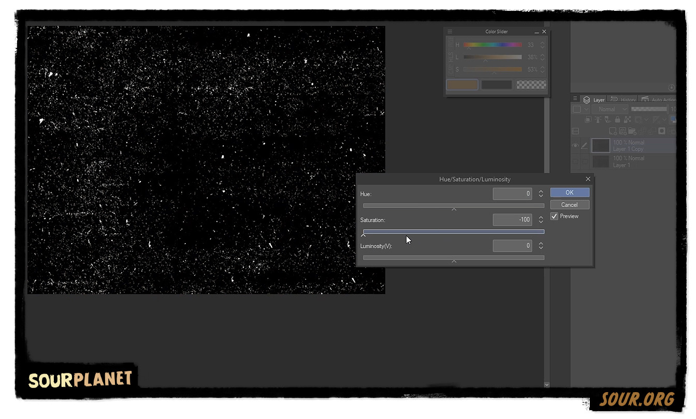Image resolution: width=696 pixels, height=419 pixels.
Task: Set clipping to the layer below
Action: tap(589, 119)
